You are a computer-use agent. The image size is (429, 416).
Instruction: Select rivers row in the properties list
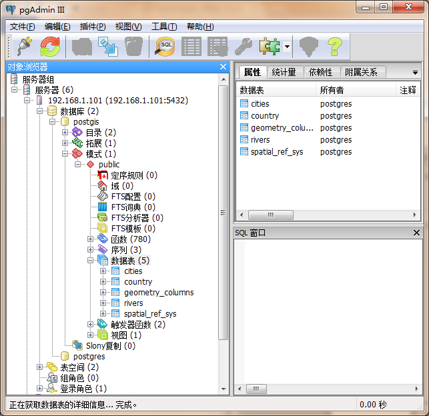click(261, 140)
